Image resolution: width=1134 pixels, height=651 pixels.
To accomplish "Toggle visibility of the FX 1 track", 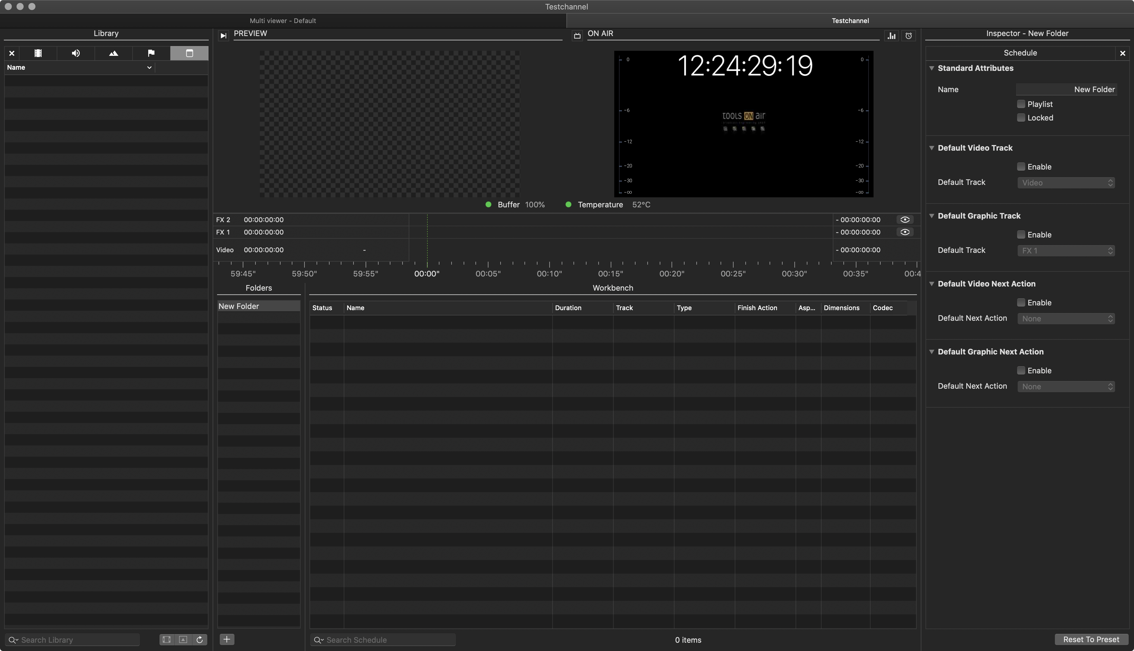I will (x=905, y=232).
